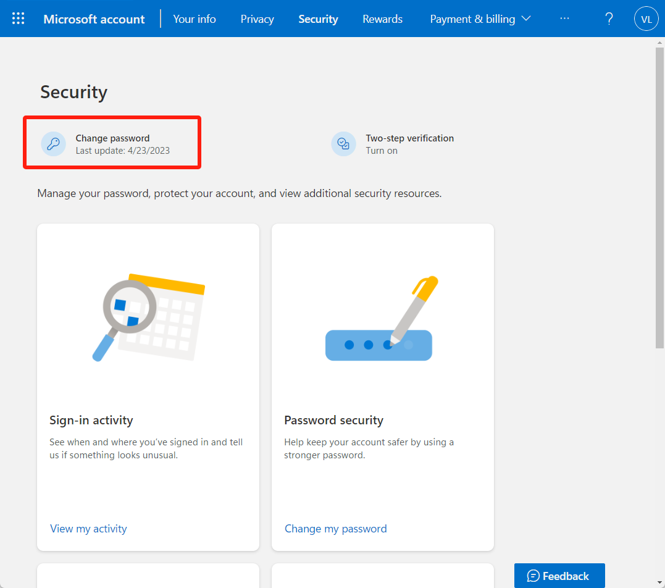Click the Change password key icon
The image size is (665, 588).
tap(54, 144)
